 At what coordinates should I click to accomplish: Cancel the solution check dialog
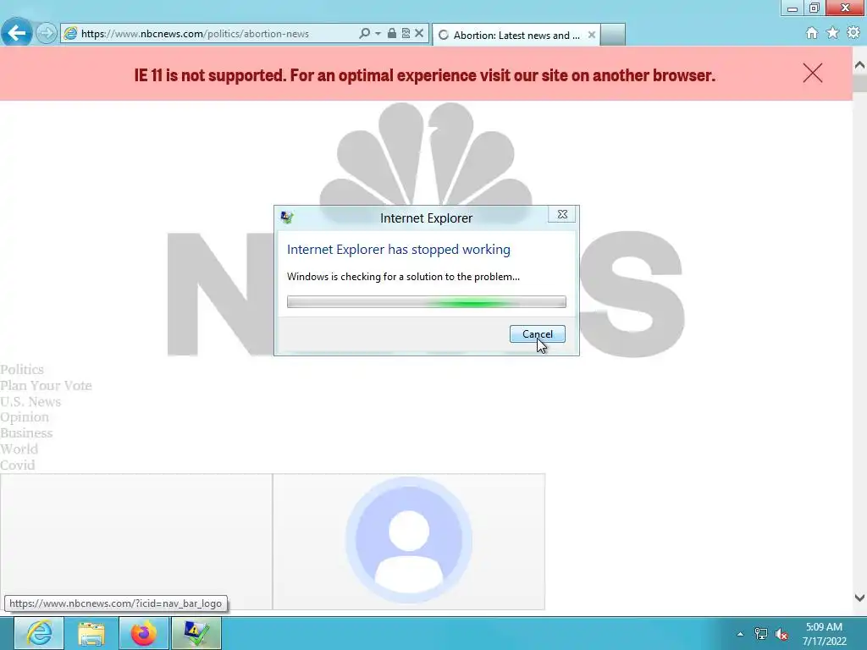[x=538, y=333]
